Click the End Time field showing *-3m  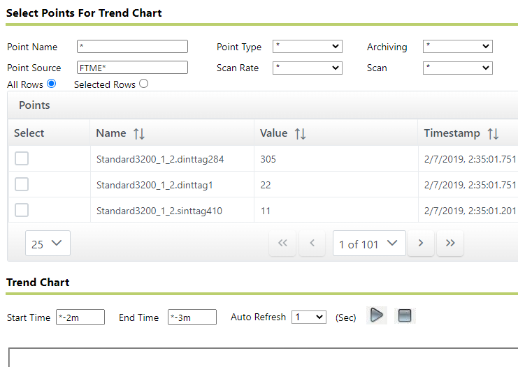coord(192,317)
